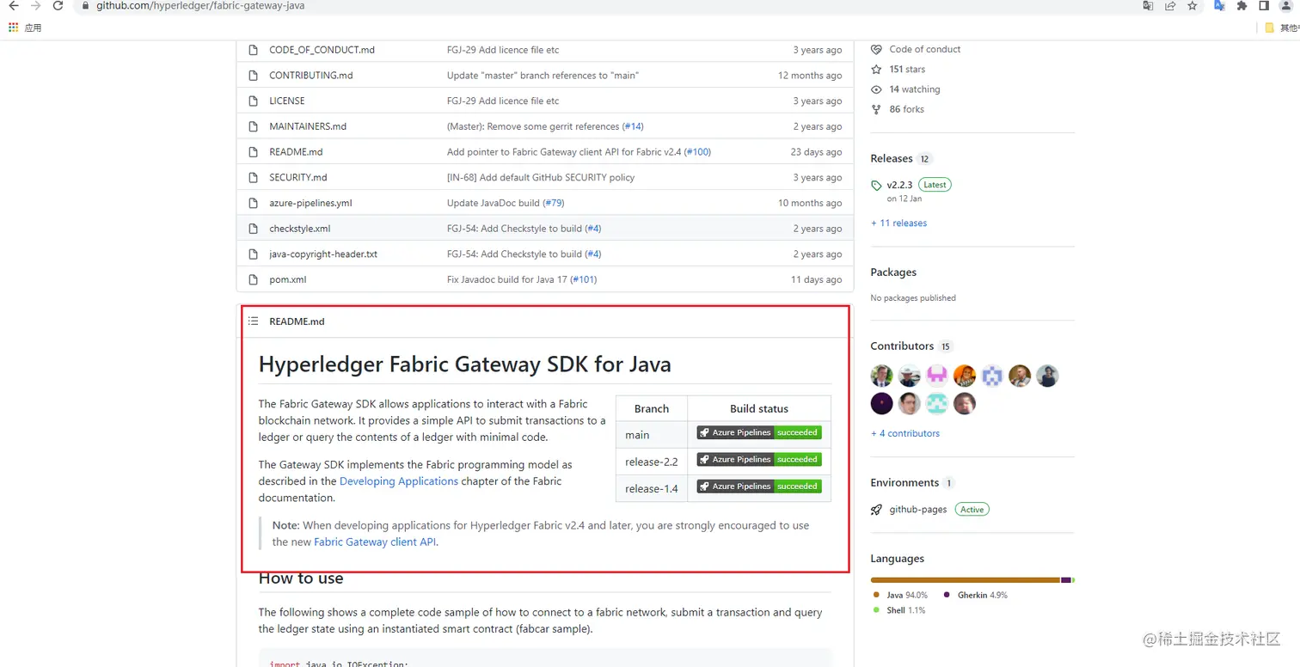Open pull request #101 link

(x=583, y=279)
